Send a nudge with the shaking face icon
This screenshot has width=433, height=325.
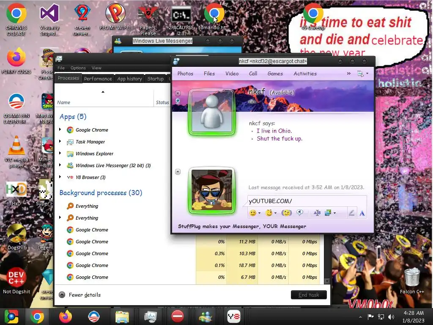click(x=286, y=213)
